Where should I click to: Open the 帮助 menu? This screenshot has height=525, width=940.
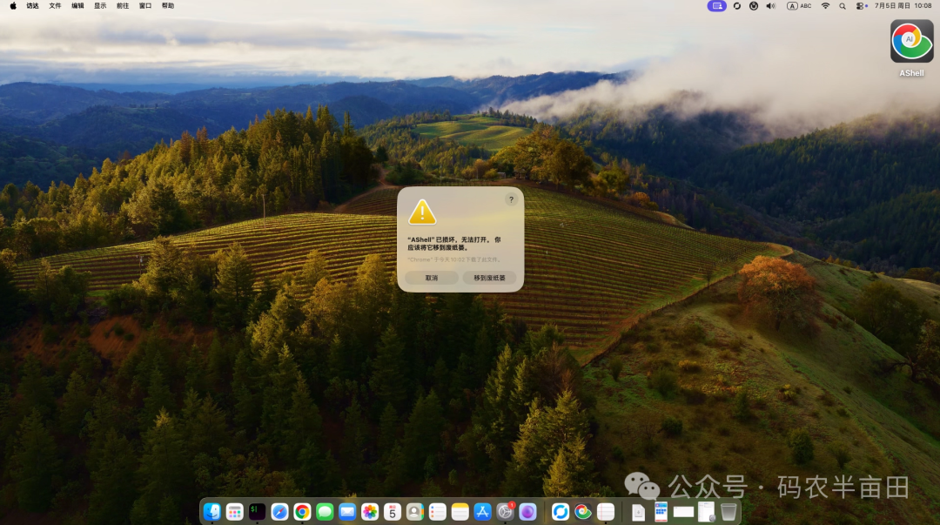(168, 6)
